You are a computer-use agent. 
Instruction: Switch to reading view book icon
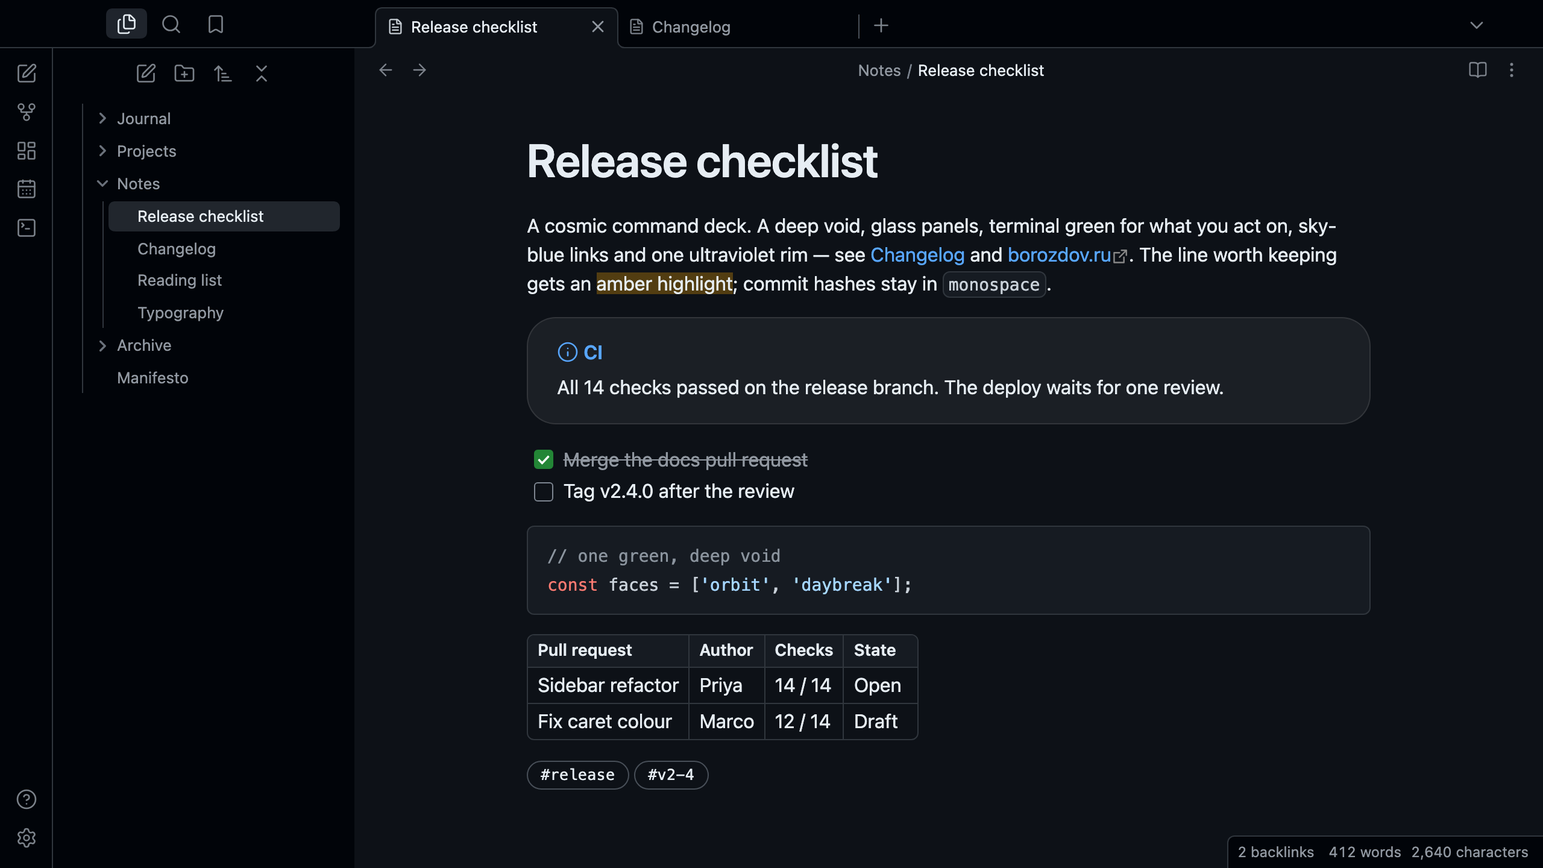click(x=1477, y=70)
